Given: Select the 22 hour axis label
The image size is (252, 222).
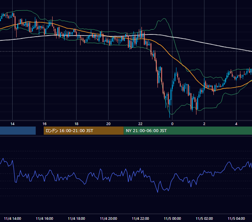Looking at the screenshot, I should [x=140, y=124].
